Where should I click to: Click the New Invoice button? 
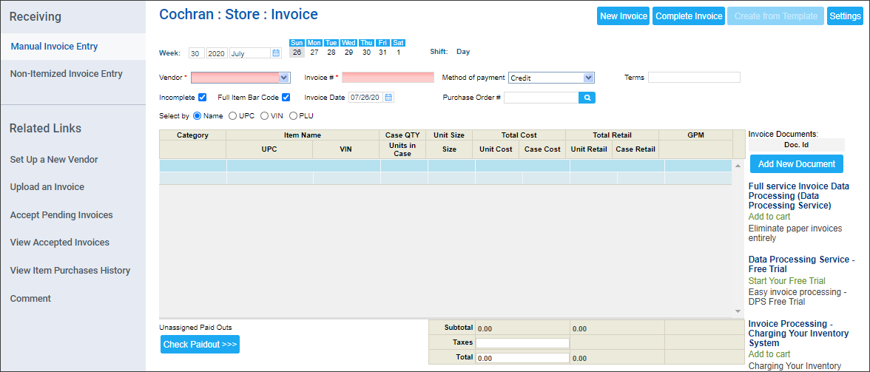click(624, 16)
